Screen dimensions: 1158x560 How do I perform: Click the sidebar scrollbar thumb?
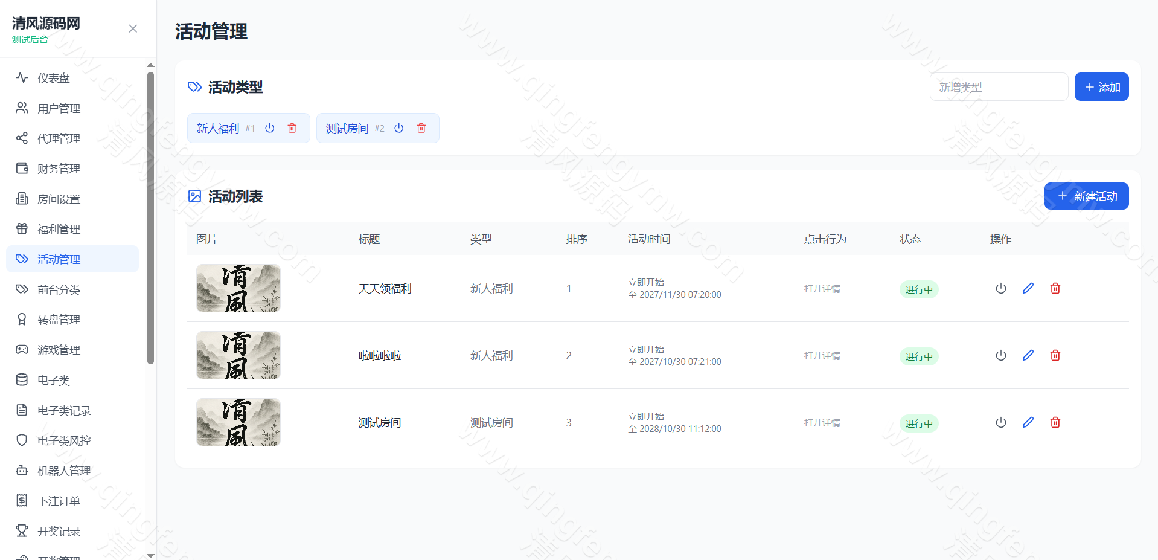coord(150,218)
